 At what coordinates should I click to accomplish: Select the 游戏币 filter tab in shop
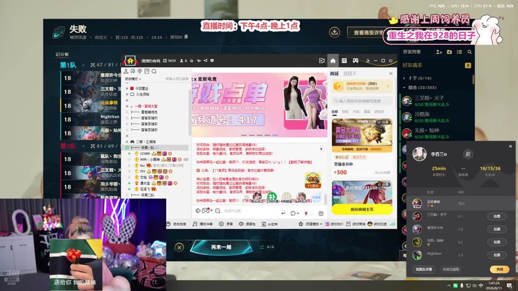click(x=379, y=112)
